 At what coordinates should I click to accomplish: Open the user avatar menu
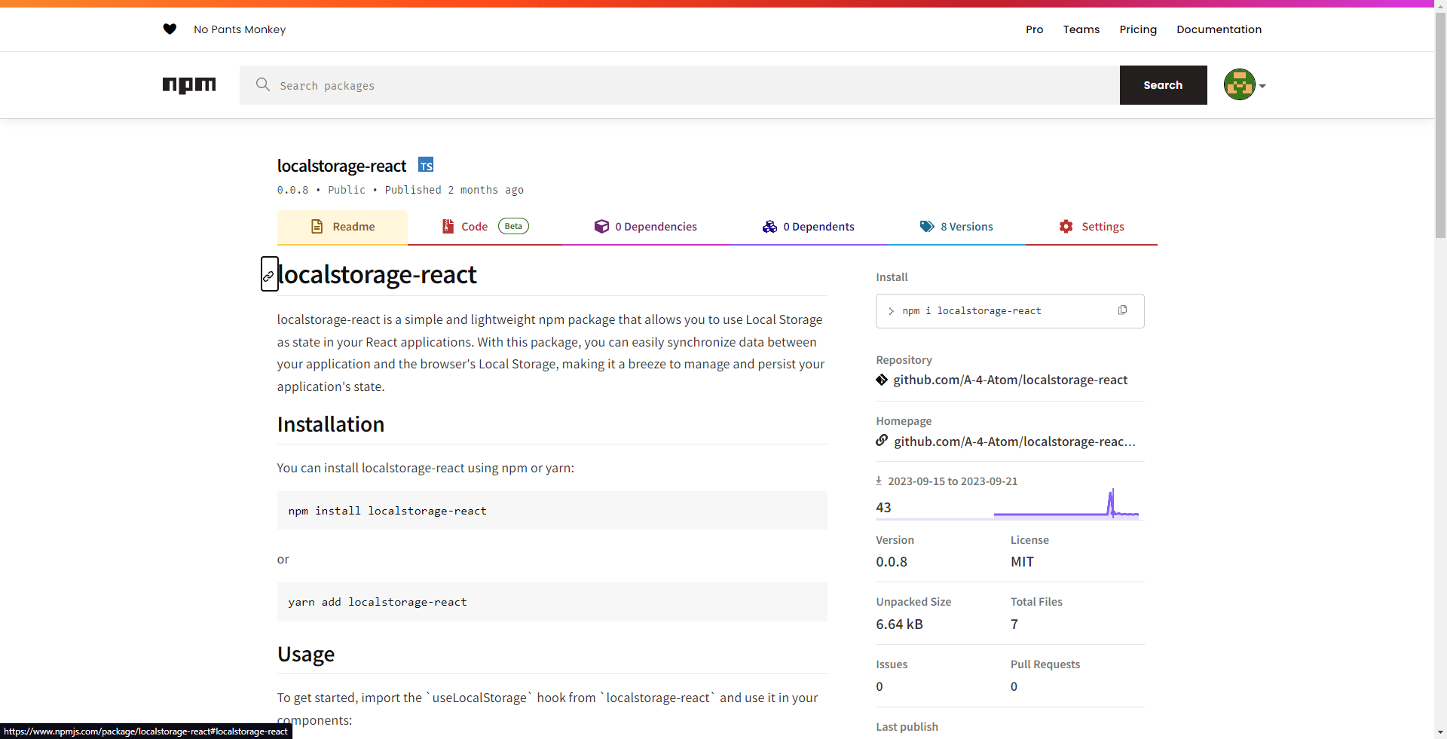1239,84
